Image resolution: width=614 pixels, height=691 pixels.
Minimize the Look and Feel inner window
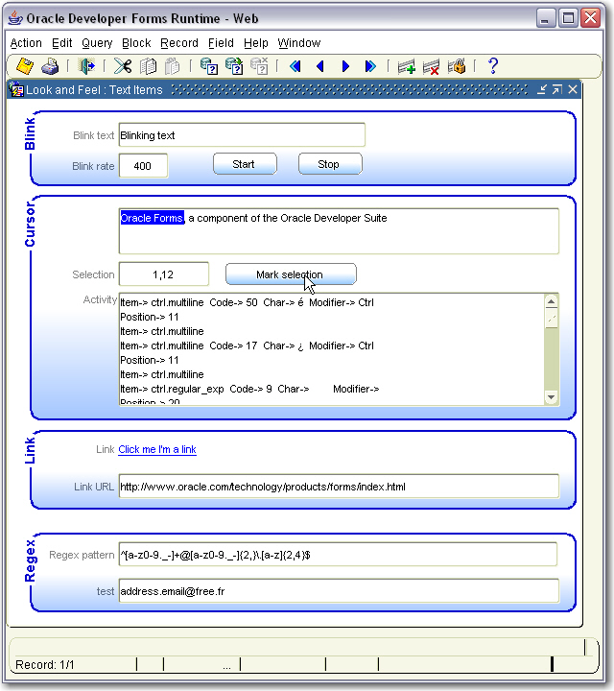pyautogui.click(x=542, y=90)
